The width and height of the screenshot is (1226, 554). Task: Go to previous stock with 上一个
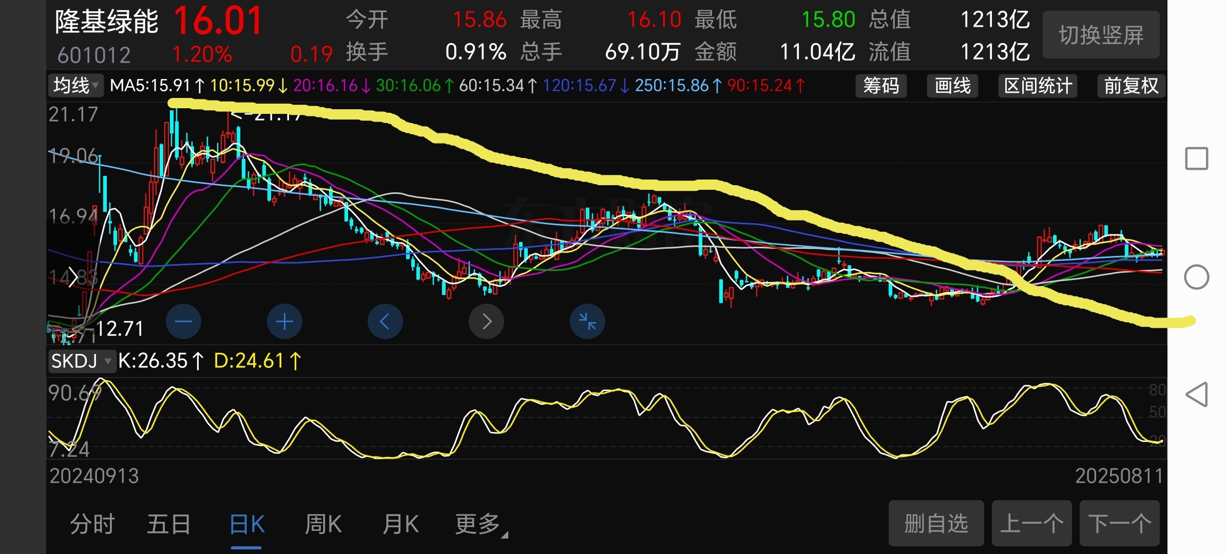pos(1031,523)
